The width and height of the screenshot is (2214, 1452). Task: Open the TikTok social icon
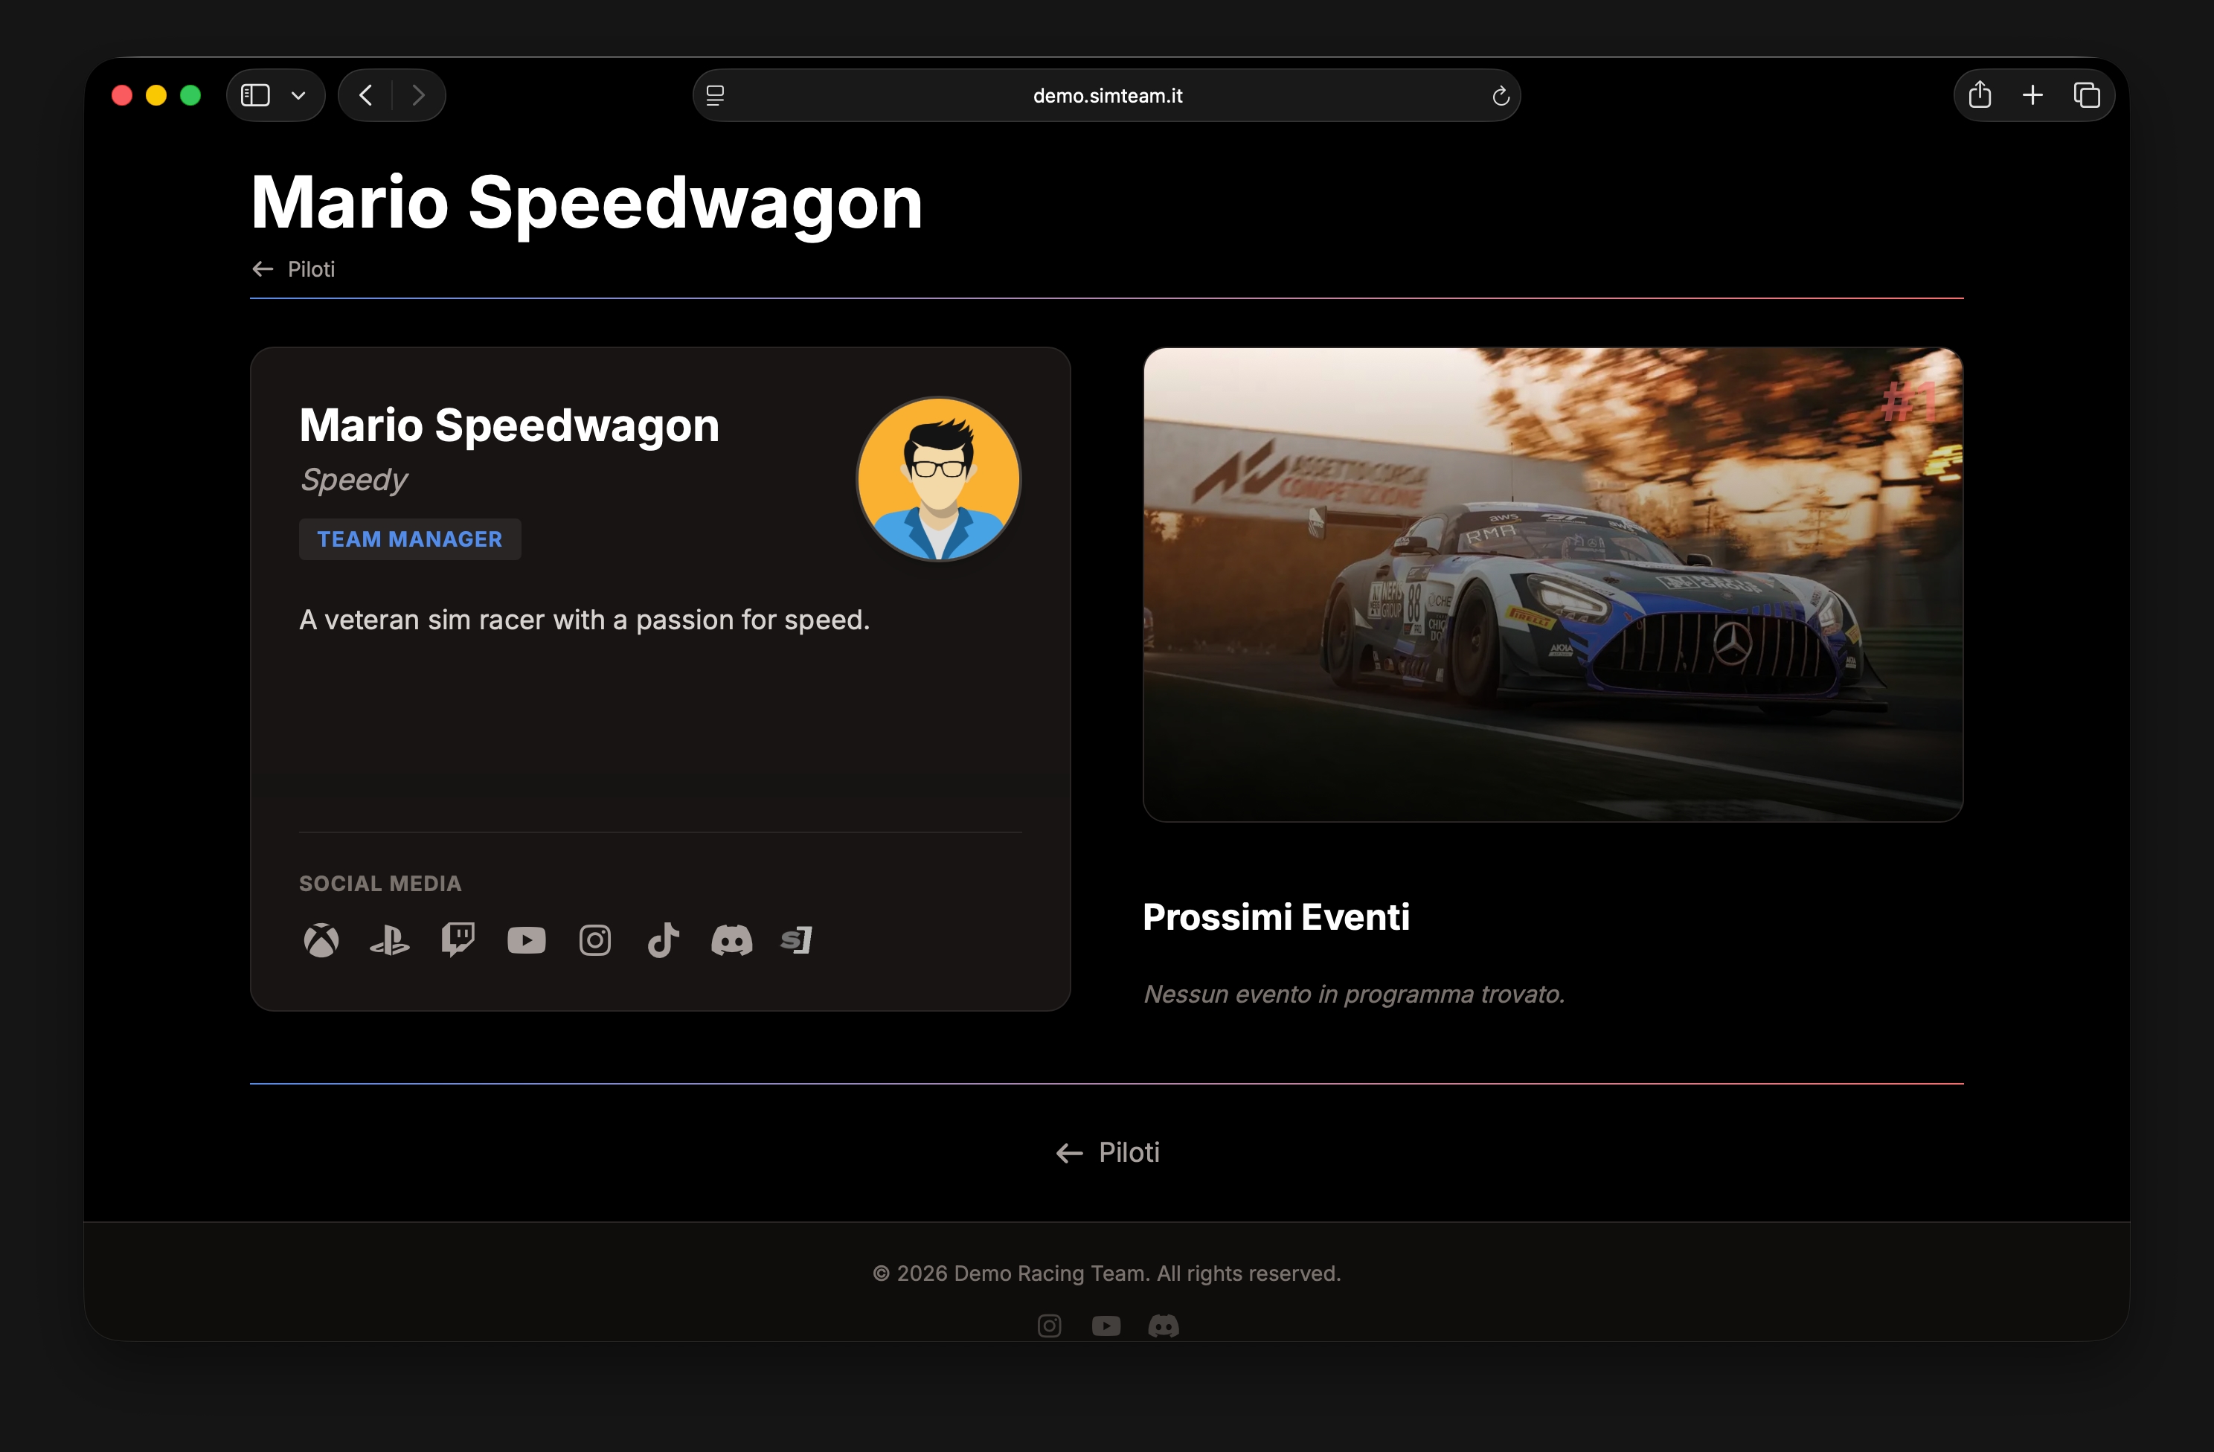[664, 940]
